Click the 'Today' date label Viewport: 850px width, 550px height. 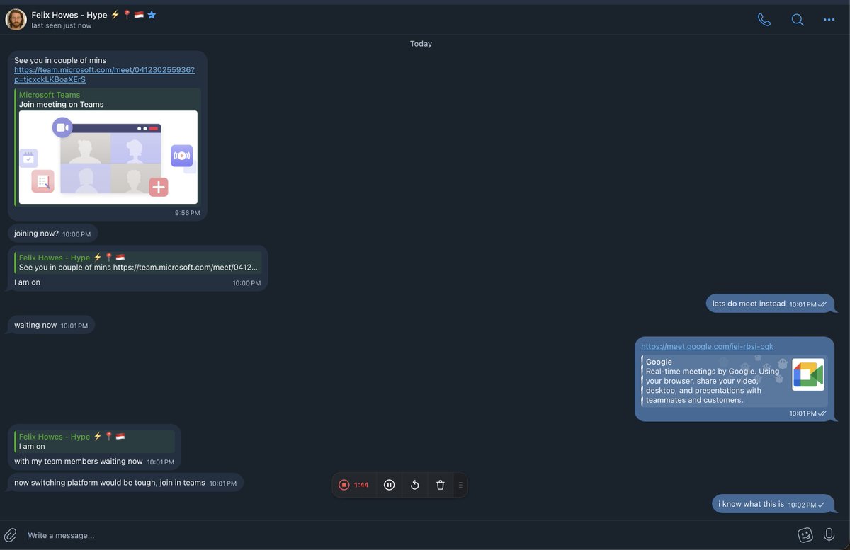point(421,44)
